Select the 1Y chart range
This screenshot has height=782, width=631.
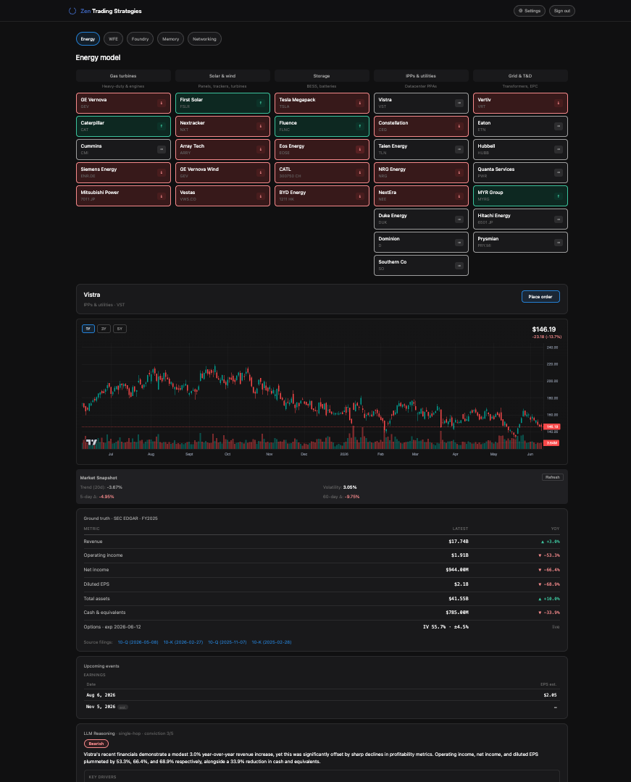click(88, 329)
